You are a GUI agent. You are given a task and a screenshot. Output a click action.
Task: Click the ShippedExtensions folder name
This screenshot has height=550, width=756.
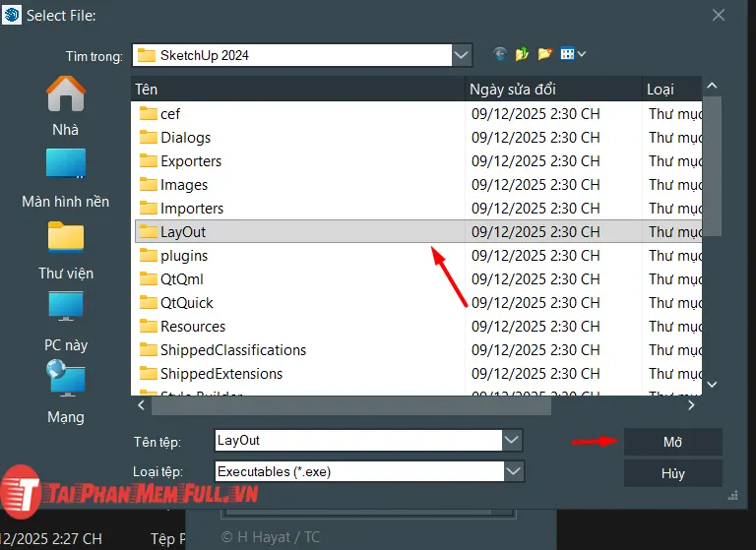[221, 374]
